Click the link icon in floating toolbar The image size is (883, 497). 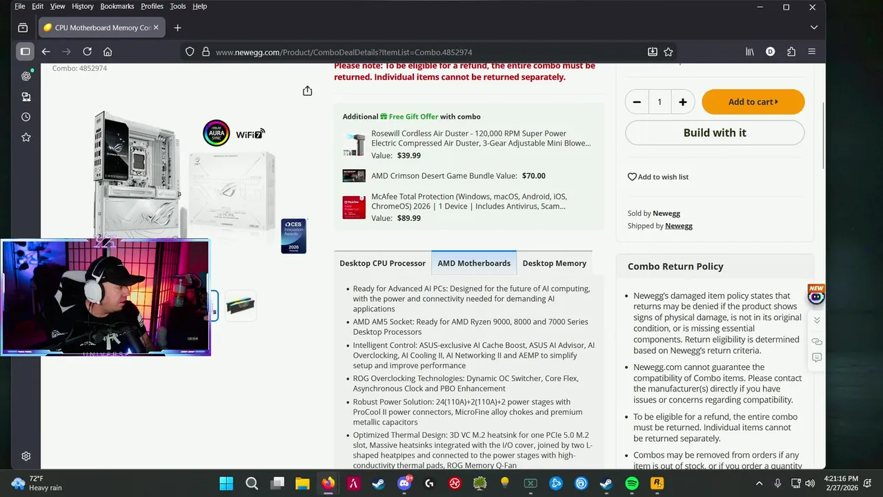point(817,342)
